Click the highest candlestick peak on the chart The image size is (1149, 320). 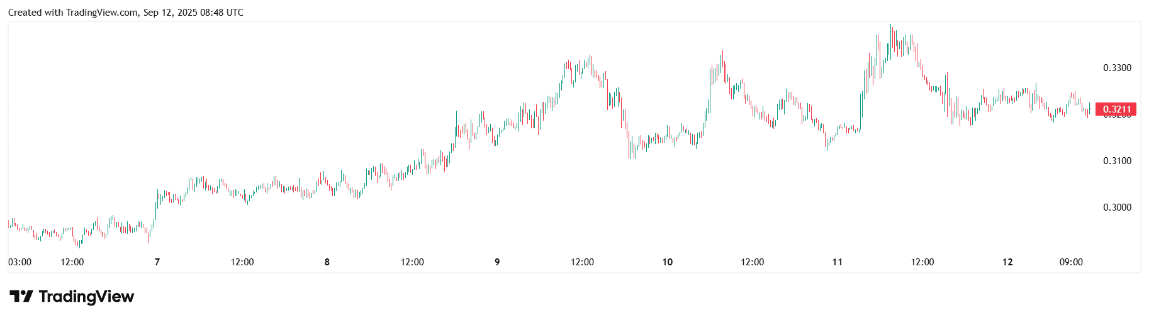[x=890, y=26]
